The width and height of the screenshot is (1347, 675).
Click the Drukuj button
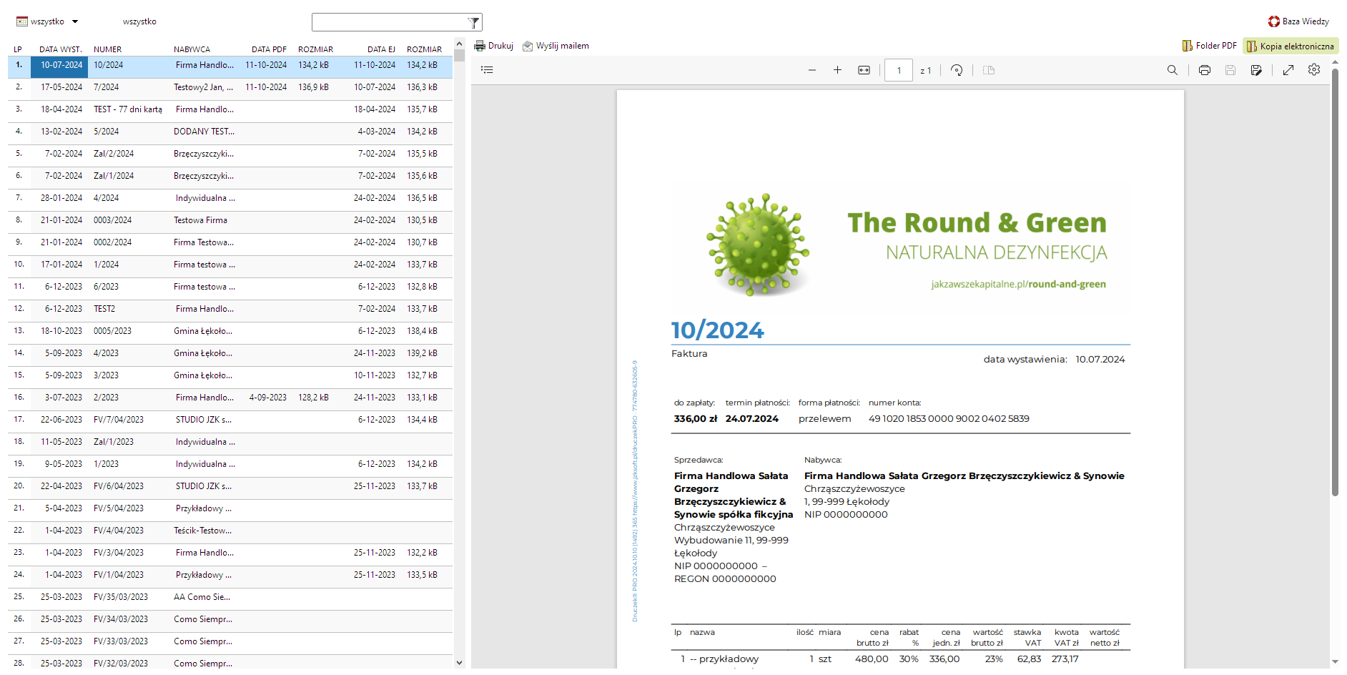[494, 46]
